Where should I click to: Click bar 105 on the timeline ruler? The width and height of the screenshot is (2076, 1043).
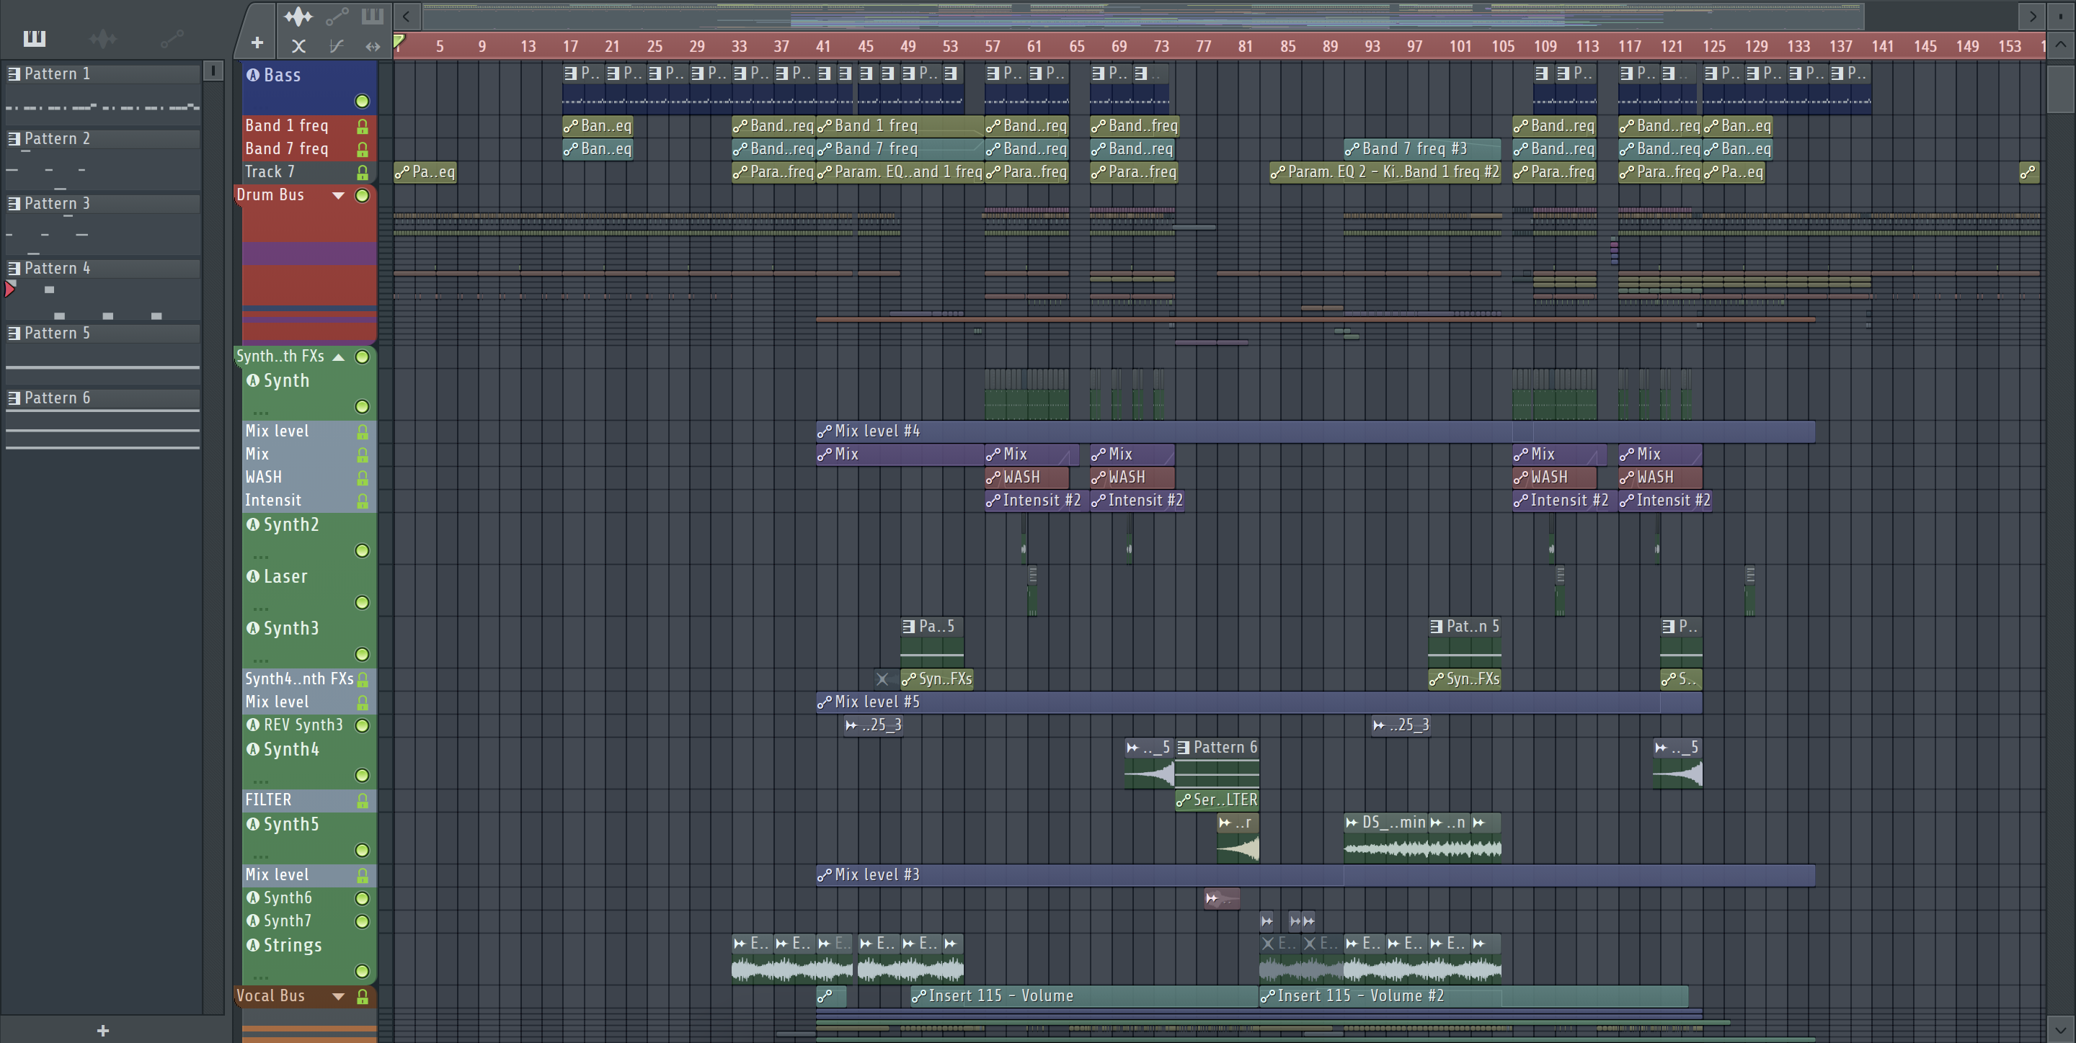point(1502,47)
